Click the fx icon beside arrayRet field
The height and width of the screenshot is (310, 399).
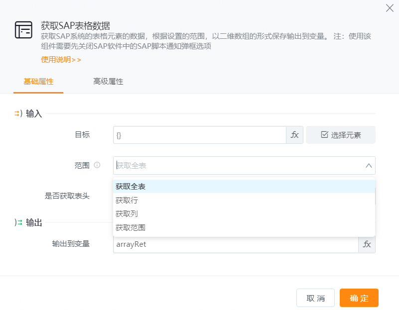[x=367, y=244]
